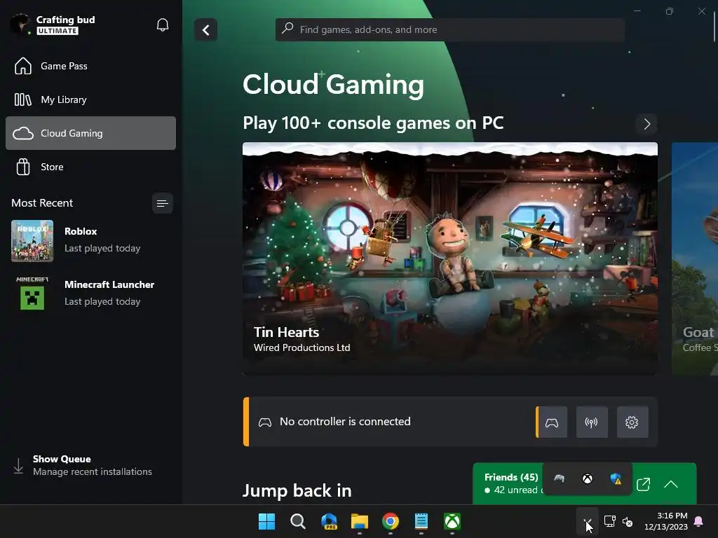Open Roblox thumbnail in Most Recent
718x538 pixels.
(32, 241)
